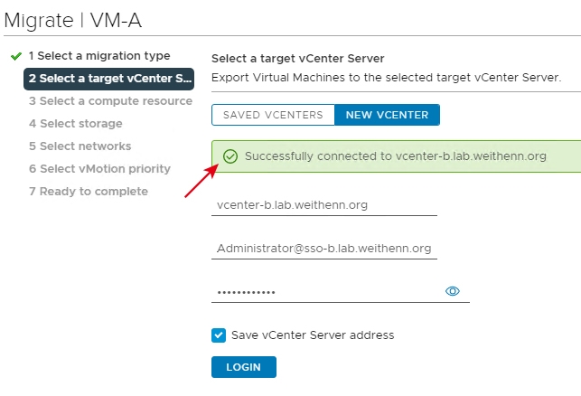Screen dimensions: 581x396
Task: Open step 6 Select vMotion priority
Action: [99, 169]
